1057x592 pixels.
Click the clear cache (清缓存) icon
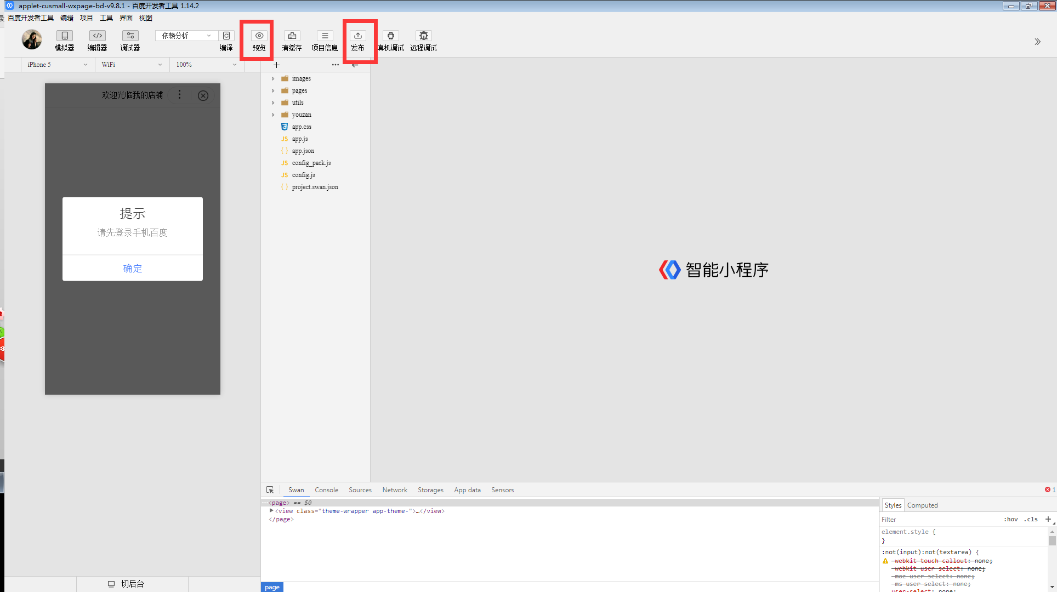click(292, 36)
